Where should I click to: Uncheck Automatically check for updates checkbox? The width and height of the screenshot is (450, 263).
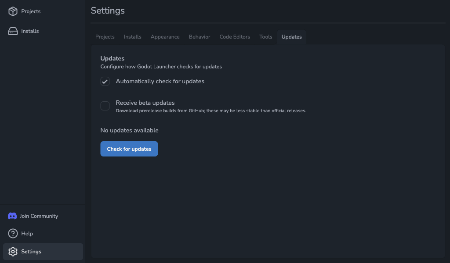click(x=105, y=81)
